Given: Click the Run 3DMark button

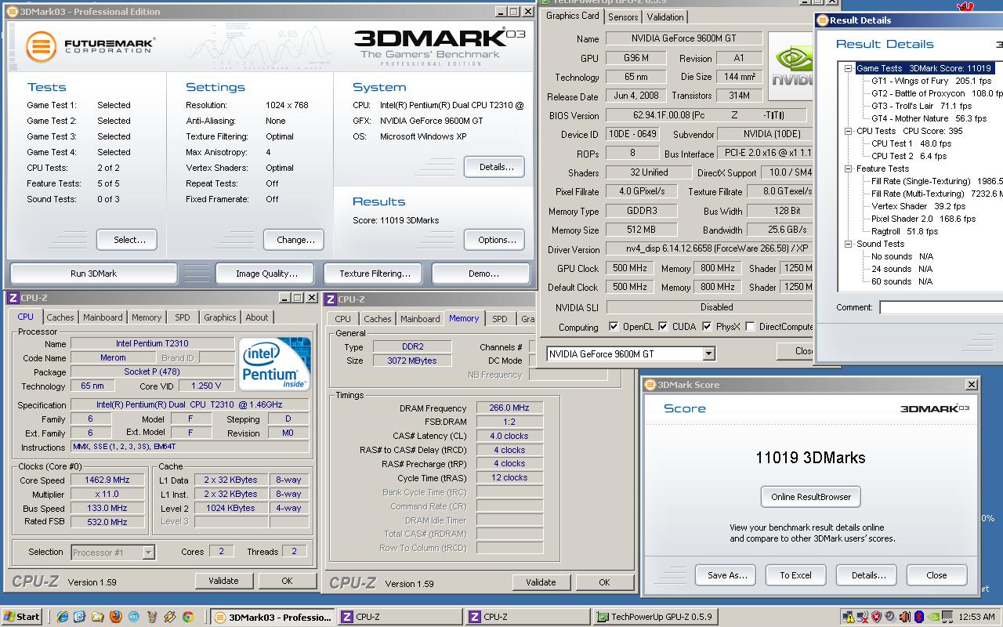Looking at the screenshot, I should point(93,274).
